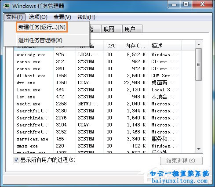Sort by the CPU column header
Image resolution: width=215 pixels, height=187 pixels.
[x=111, y=46]
